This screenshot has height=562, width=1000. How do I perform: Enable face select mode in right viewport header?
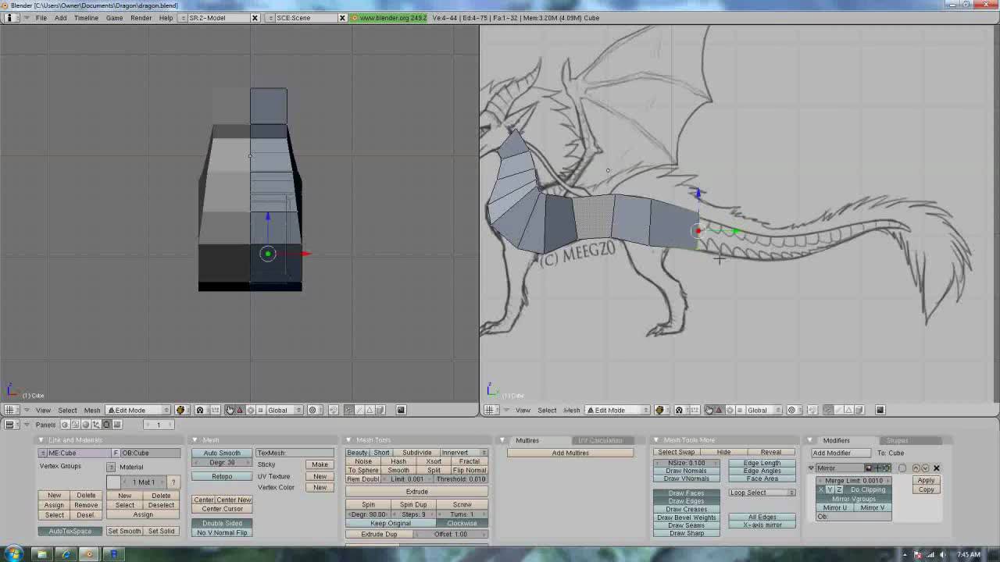(848, 410)
